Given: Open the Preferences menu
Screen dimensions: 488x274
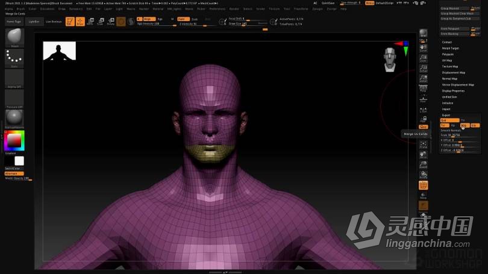Looking at the screenshot, I should coord(217,9).
